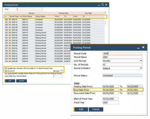Screen dimensions: 150x119
Task: Click Cancel in Posting Periods window
Action: click(x=22, y=81)
